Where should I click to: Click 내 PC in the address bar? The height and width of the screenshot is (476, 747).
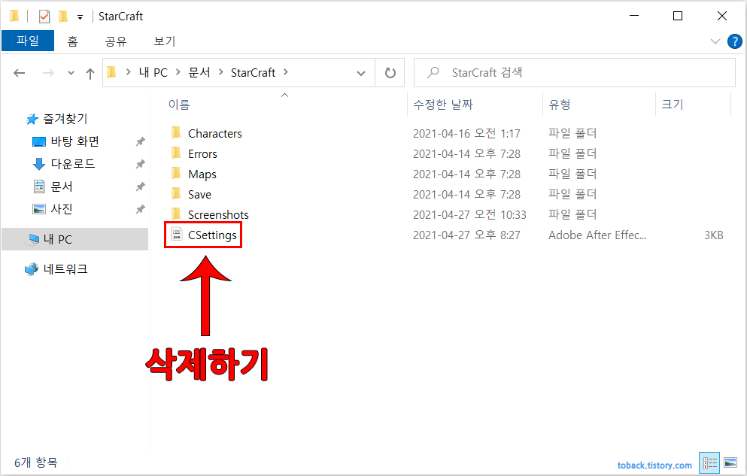(x=153, y=72)
